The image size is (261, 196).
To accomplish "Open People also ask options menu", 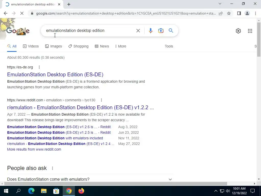I will 53,168.
